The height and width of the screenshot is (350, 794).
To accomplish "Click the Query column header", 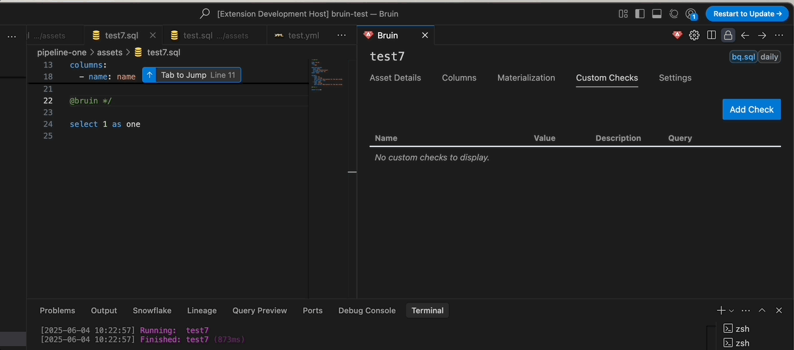I will tap(680, 138).
